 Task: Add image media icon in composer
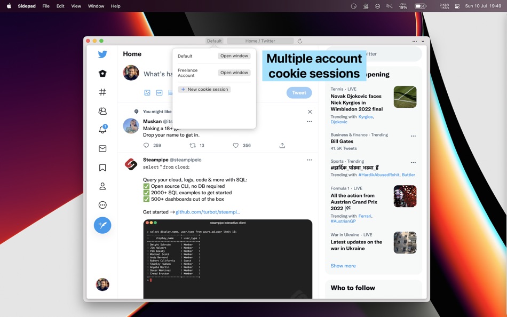(x=147, y=93)
